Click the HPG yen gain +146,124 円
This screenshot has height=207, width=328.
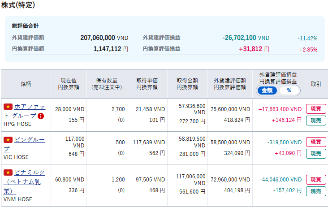click(287, 120)
